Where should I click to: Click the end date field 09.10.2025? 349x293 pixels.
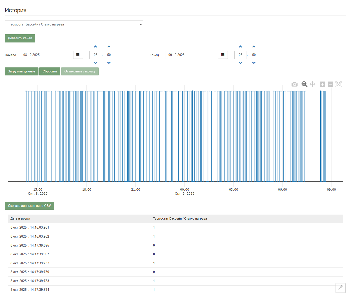point(192,55)
